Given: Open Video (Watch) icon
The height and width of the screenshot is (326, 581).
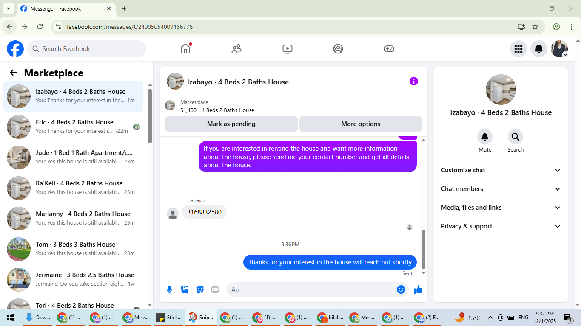Looking at the screenshot, I should tap(287, 49).
